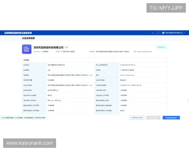189x151 pixels.
Task: Open the 网址 link in the table
Action: point(127,75)
